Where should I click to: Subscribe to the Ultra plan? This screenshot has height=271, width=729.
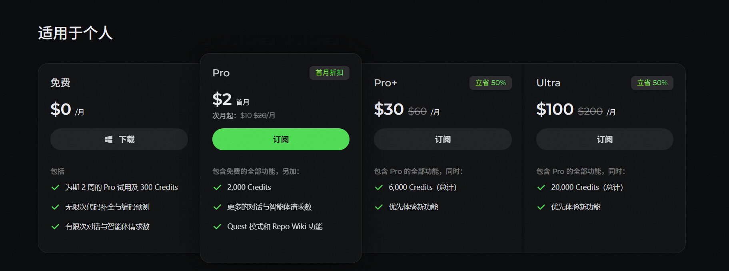click(604, 139)
